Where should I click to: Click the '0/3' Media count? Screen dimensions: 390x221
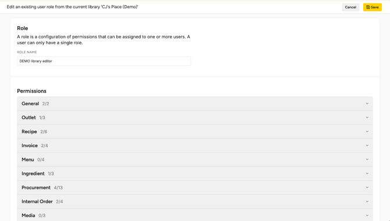pos(42,216)
